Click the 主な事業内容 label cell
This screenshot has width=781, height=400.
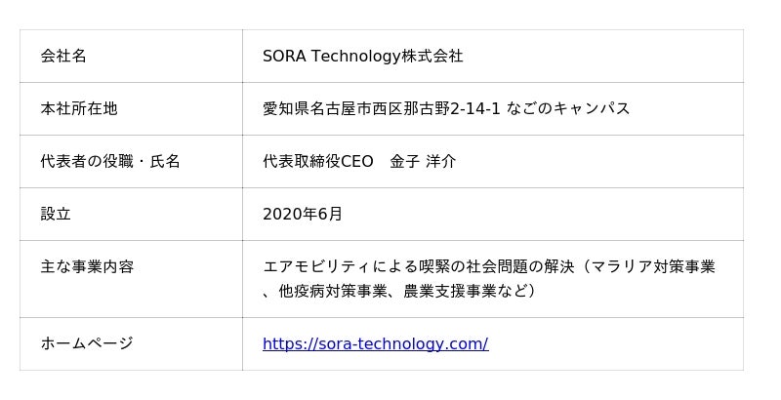87,266
